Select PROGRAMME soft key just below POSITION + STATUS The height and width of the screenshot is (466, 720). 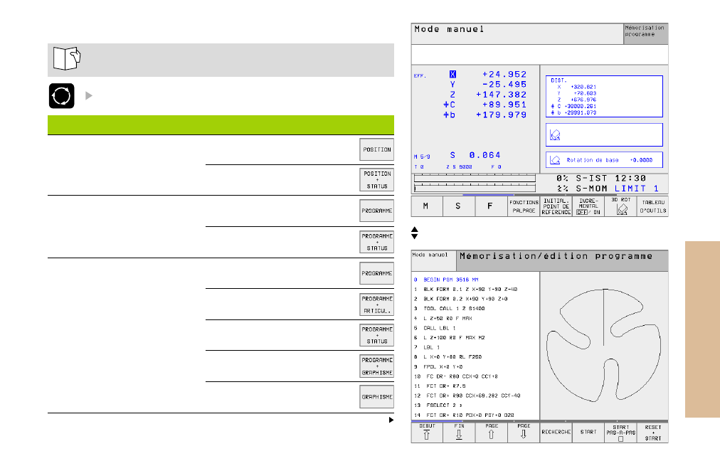point(376,211)
